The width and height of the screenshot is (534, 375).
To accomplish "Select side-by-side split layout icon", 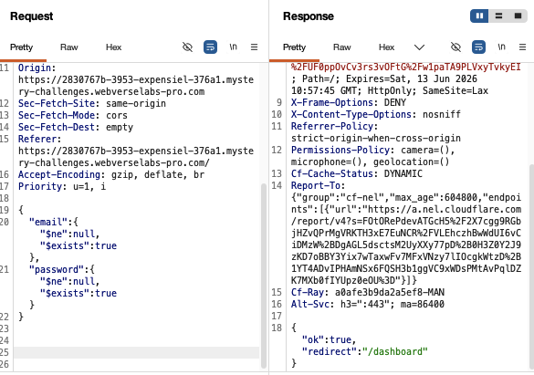I will (479, 16).
